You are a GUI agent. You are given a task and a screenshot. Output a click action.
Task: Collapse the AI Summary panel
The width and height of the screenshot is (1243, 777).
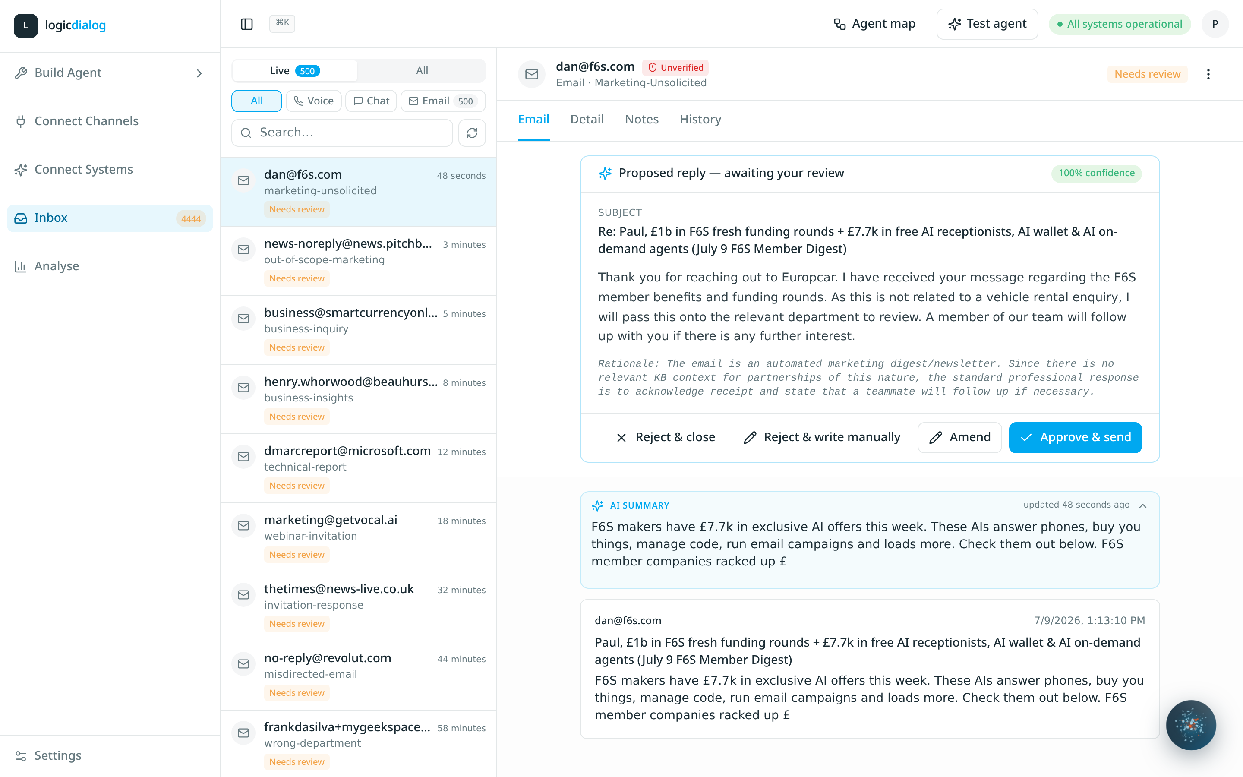(x=1143, y=505)
